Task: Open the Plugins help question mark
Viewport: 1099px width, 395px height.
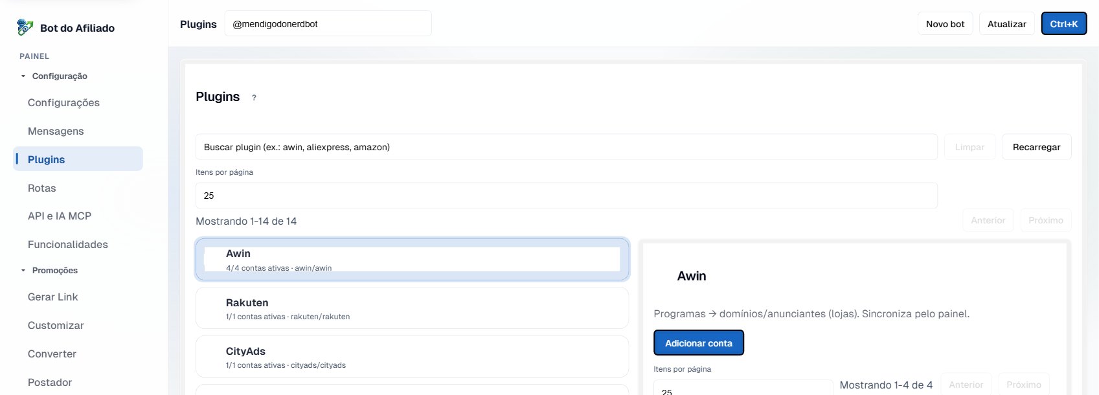Action: (254, 98)
